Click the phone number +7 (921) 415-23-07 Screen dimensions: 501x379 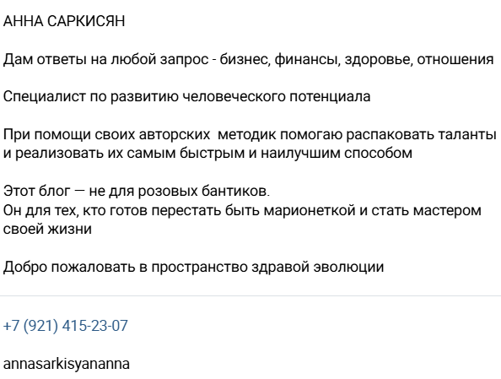66,326
